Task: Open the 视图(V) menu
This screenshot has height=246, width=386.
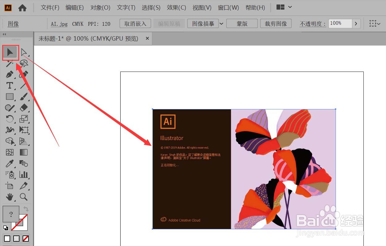Action: [202, 8]
